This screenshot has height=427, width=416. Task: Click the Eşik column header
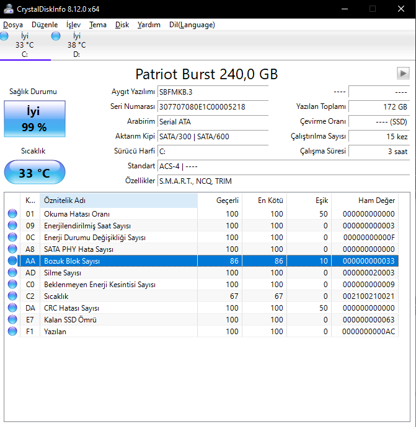[x=309, y=201]
